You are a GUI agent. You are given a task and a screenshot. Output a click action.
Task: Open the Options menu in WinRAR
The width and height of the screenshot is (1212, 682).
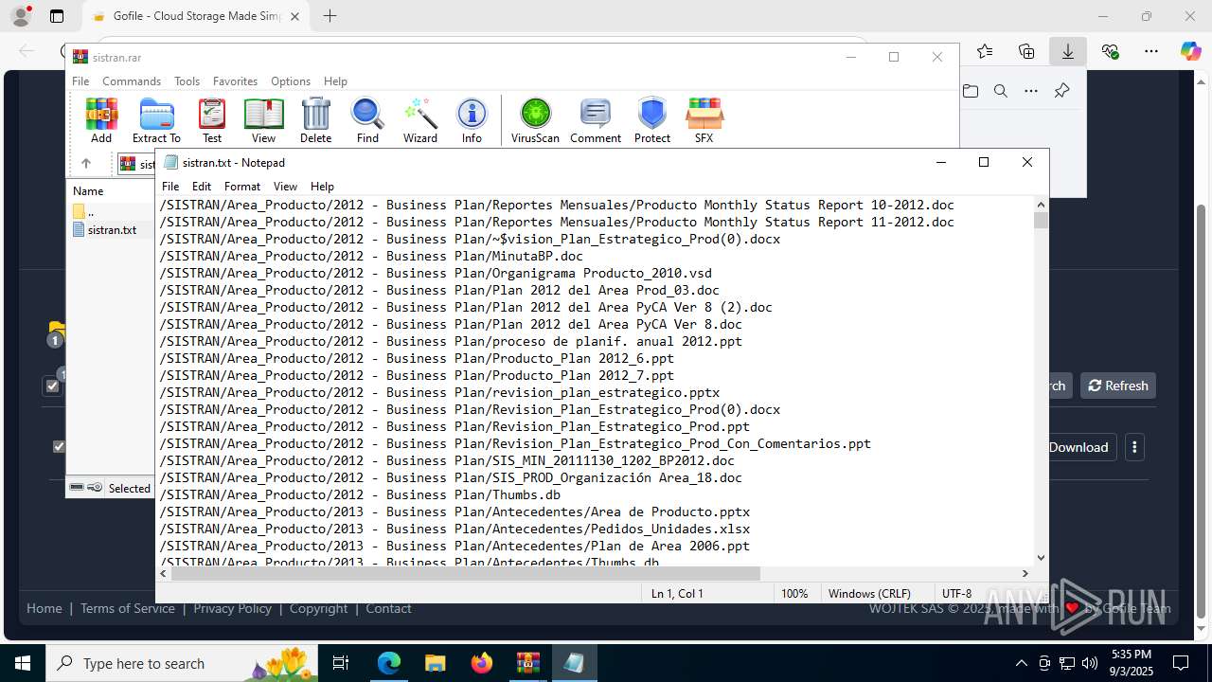pos(291,81)
